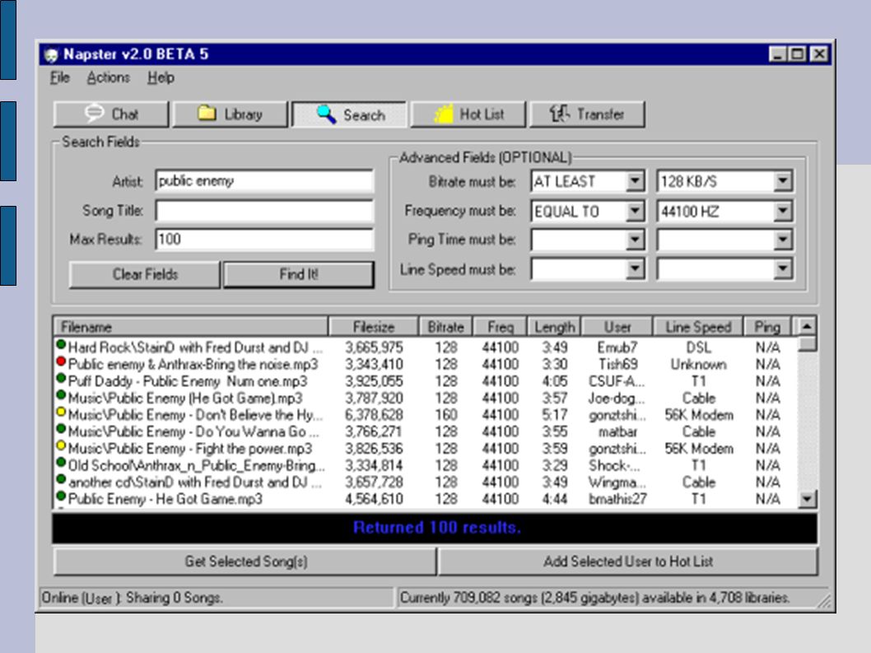Click the user name bmathis27
The image size is (871, 653).
click(x=617, y=499)
